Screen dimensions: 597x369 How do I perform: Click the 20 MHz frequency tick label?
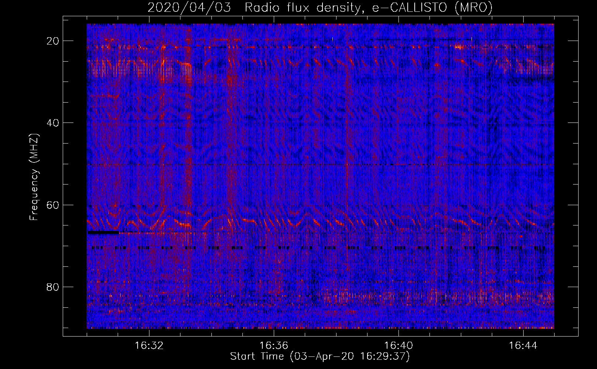pos(53,41)
